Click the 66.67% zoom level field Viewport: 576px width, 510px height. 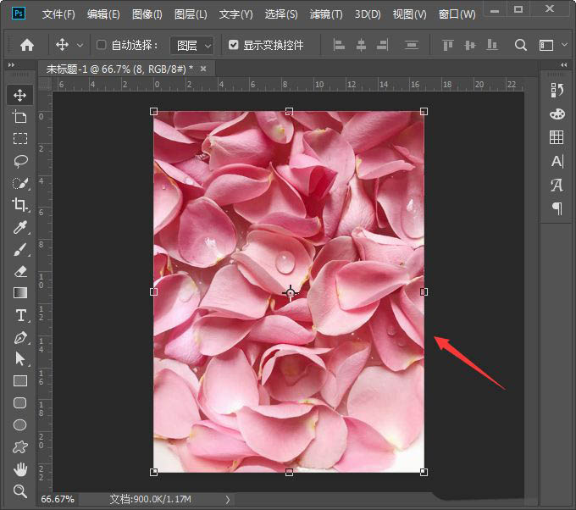[x=58, y=499]
